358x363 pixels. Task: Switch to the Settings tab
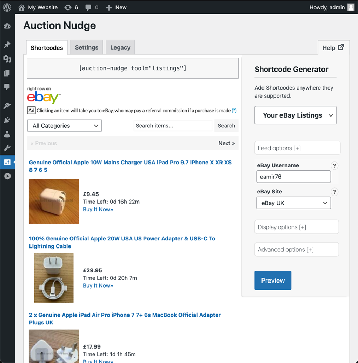pos(86,47)
